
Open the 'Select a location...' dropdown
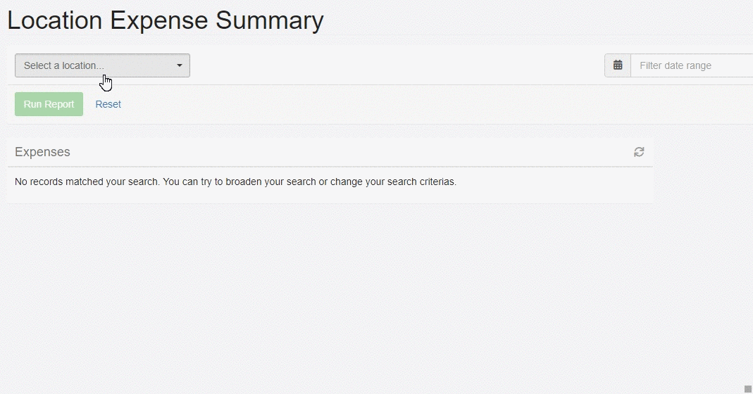[102, 65]
